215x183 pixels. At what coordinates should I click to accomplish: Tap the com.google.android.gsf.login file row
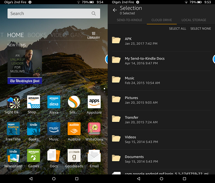[x=161, y=172]
